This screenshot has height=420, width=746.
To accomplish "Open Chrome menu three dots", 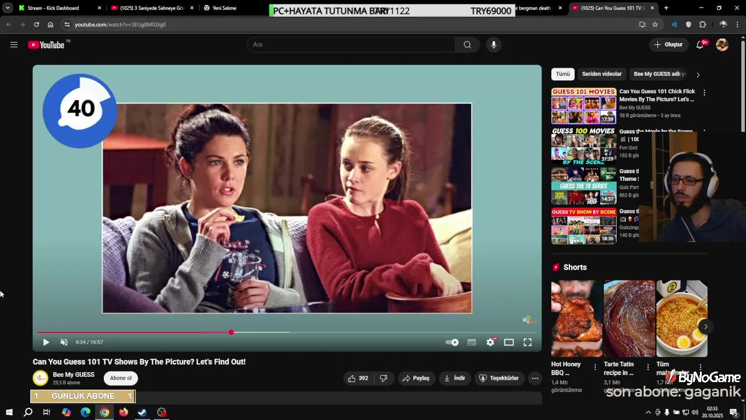I will tap(738, 24).
